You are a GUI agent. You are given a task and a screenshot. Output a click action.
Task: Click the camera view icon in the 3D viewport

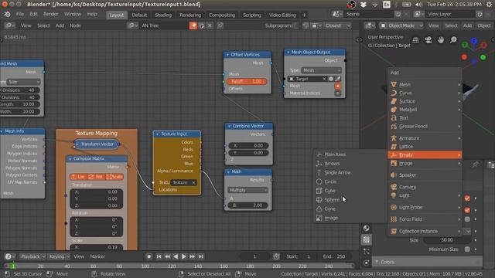coord(428,40)
